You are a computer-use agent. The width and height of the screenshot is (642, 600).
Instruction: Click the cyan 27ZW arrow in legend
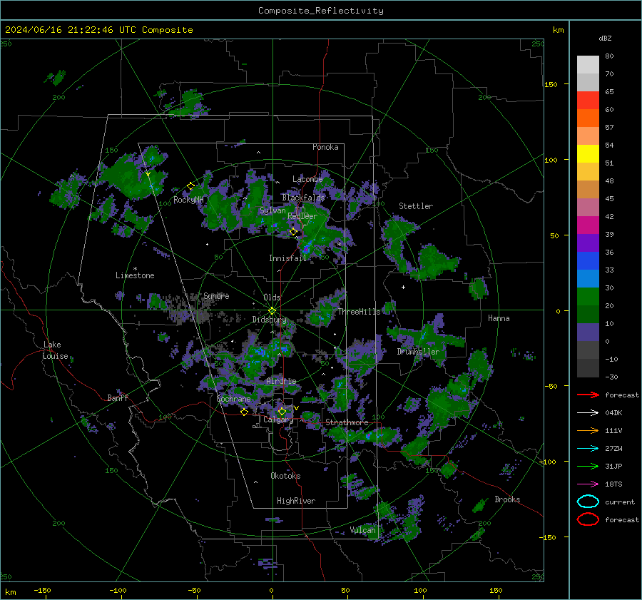[x=588, y=449]
